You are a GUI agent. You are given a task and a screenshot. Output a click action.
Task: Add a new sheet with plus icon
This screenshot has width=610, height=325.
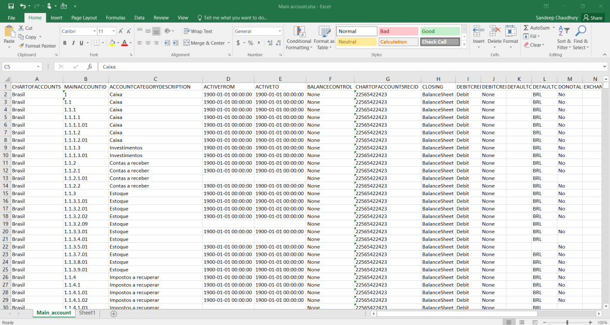[114, 313]
